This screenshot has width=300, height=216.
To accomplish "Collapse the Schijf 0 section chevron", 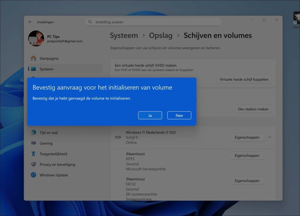I will (270, 137).
